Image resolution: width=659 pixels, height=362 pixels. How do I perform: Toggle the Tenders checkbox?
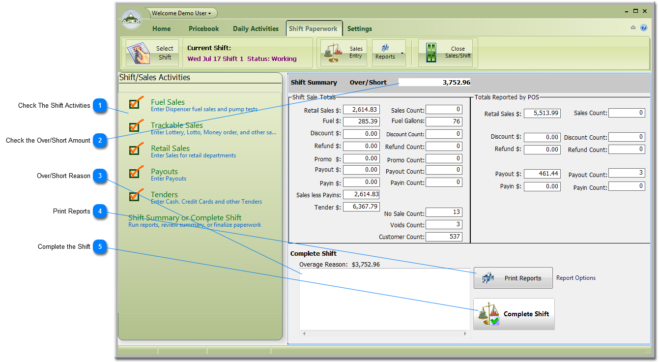coord(134,196)
